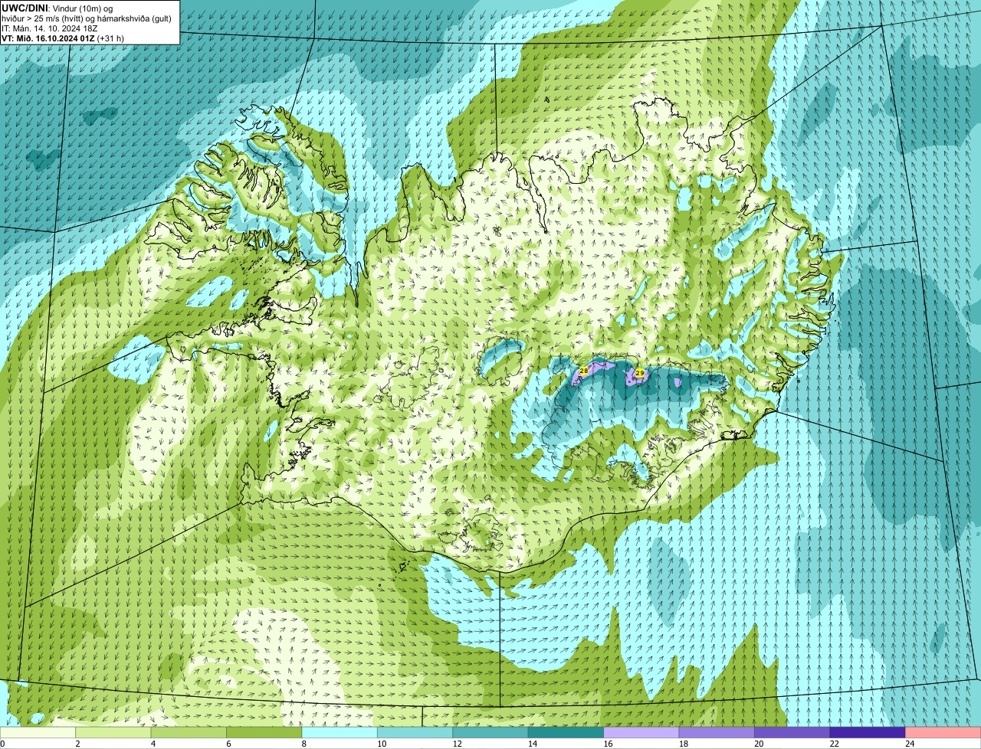981x749 pixels.
Task: Click the legend scale label '18'
Action: [x=684, y=744]
